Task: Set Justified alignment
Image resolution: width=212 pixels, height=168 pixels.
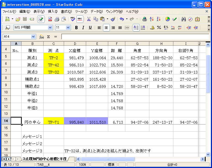Action: coord(120,28)
